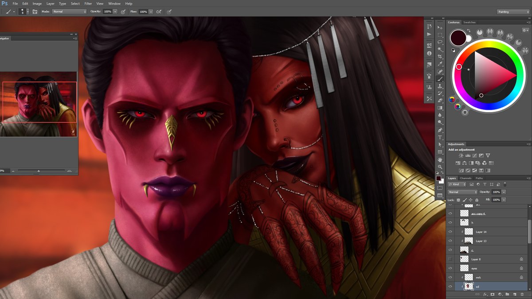Click the Create new group folder icon
This screenshot has width=532, height=299.
click(x=507, y=294)
